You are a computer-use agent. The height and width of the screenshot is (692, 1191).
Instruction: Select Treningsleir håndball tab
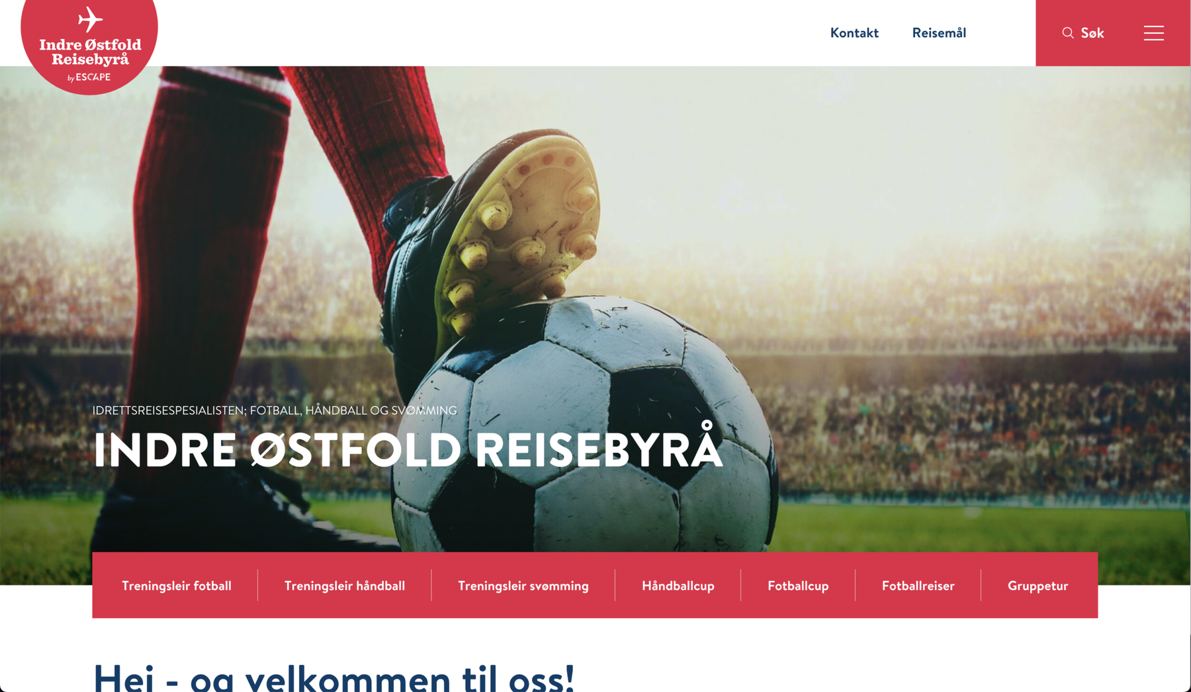(x=344, y=585)
